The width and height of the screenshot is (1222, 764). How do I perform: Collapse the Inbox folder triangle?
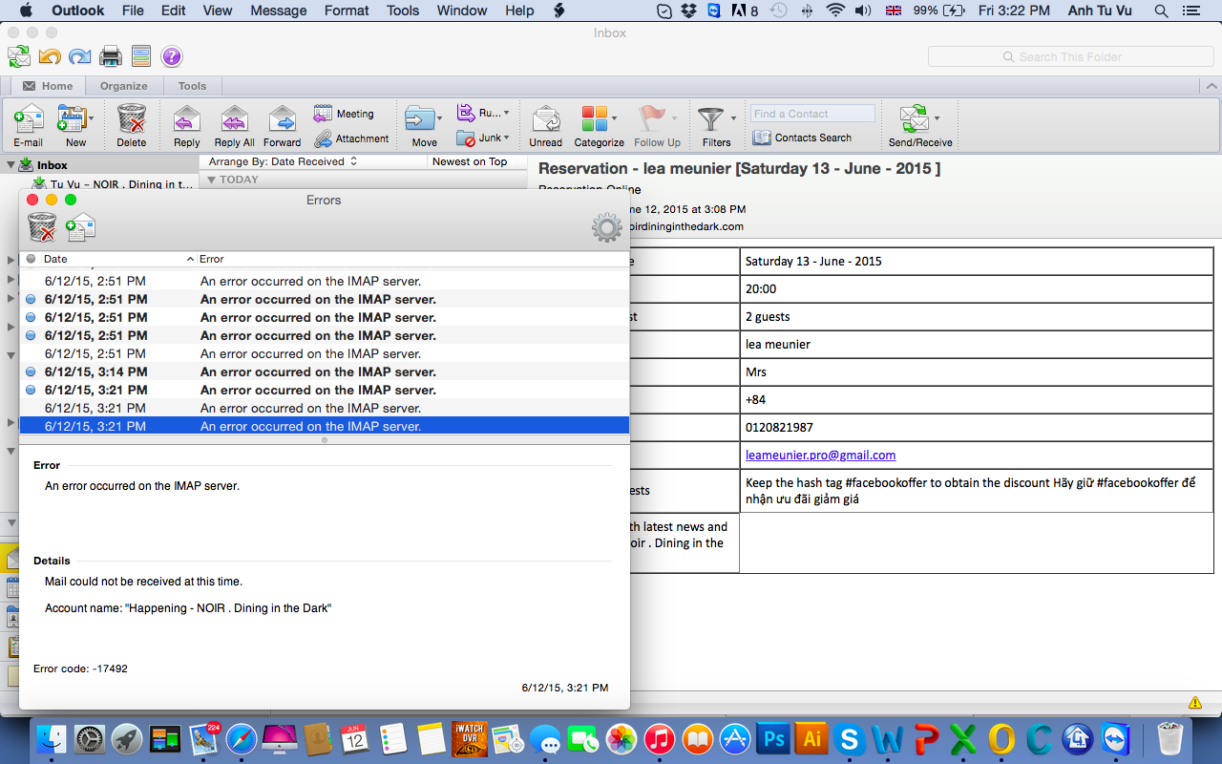(x=11, y=165)
